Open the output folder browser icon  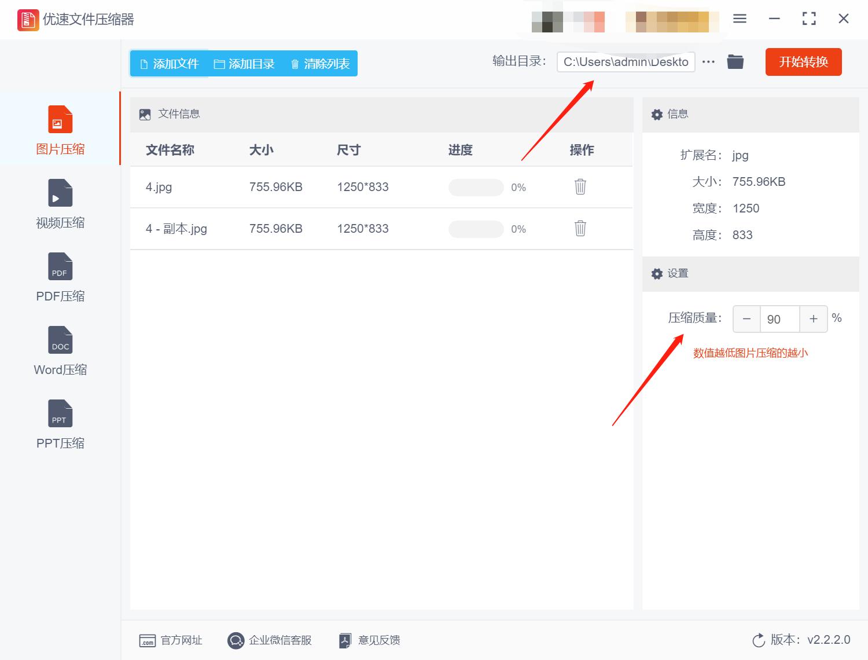735,61
